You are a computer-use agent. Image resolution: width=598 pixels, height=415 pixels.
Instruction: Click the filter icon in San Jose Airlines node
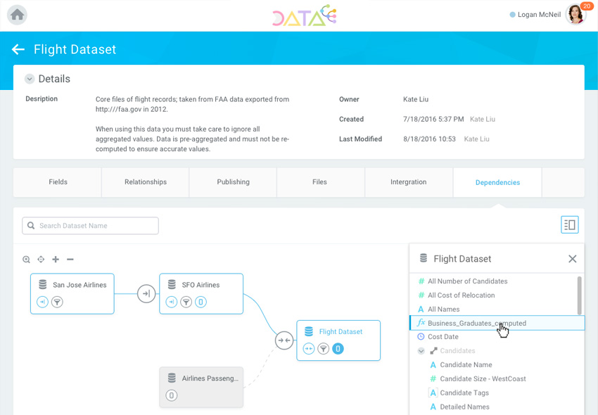[58, 302]
